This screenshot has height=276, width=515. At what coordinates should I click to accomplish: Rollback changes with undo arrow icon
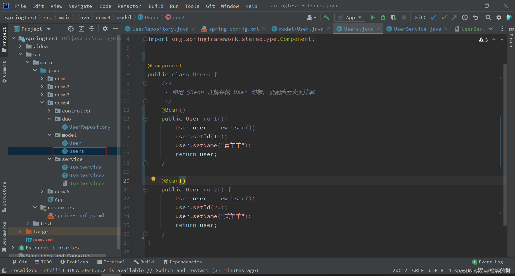[476, 17]
